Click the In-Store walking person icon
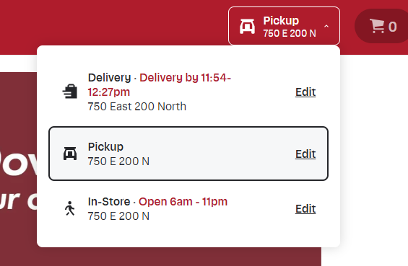Viewport: 408px width, 266px height. pyautogui.click(x=70, y=208)
